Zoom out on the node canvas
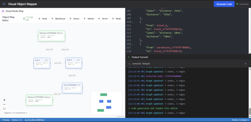 tap(4, 104)
